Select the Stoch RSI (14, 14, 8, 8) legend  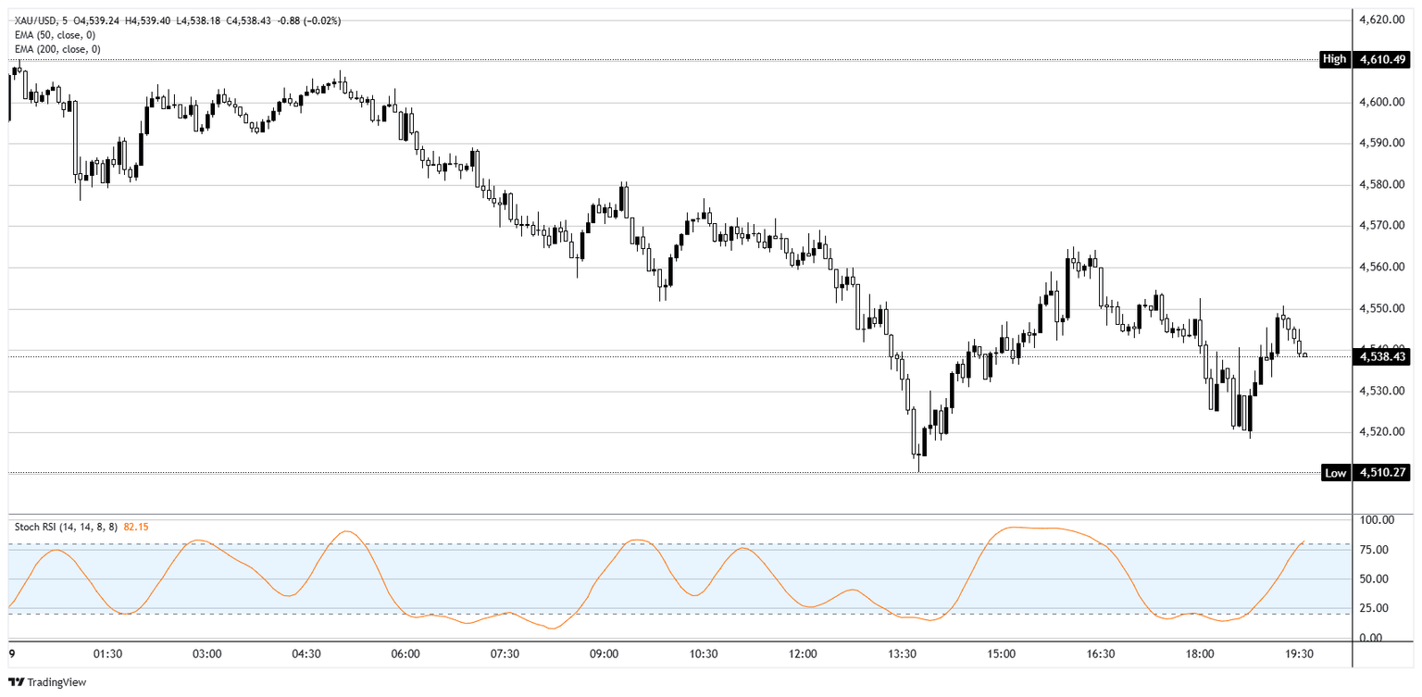click(x=65, y=526)
